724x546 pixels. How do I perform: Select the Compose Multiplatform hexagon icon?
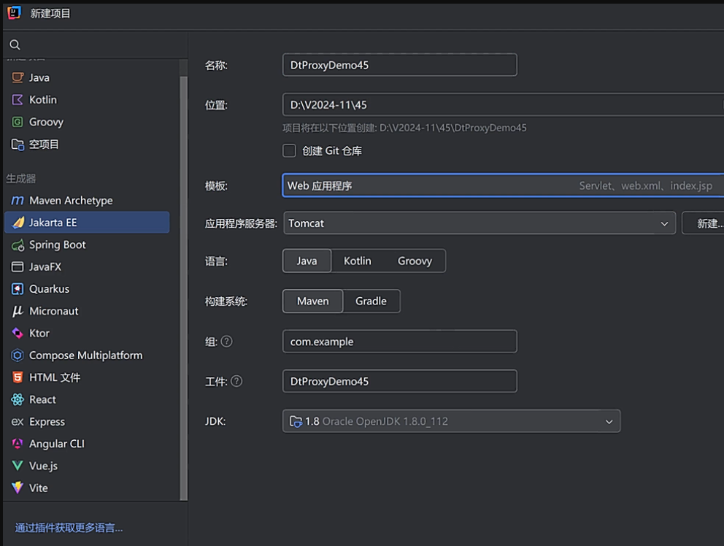tap(18, 355)
